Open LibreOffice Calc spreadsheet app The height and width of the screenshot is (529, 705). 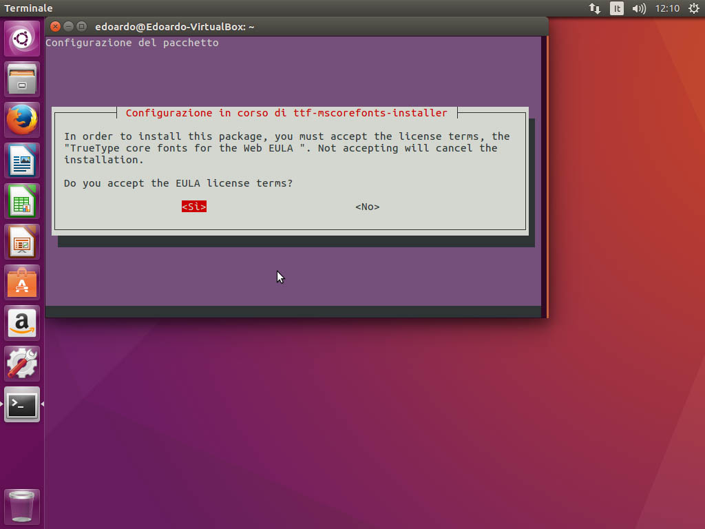(22, 201)
